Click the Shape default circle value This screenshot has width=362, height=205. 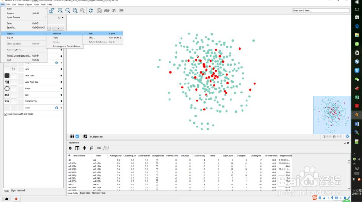click(7, 88)
